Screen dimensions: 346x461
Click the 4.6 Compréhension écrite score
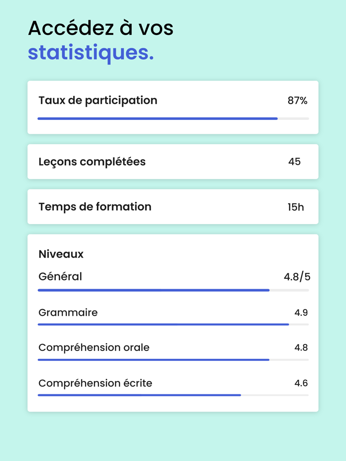click(x=301, y=383)
